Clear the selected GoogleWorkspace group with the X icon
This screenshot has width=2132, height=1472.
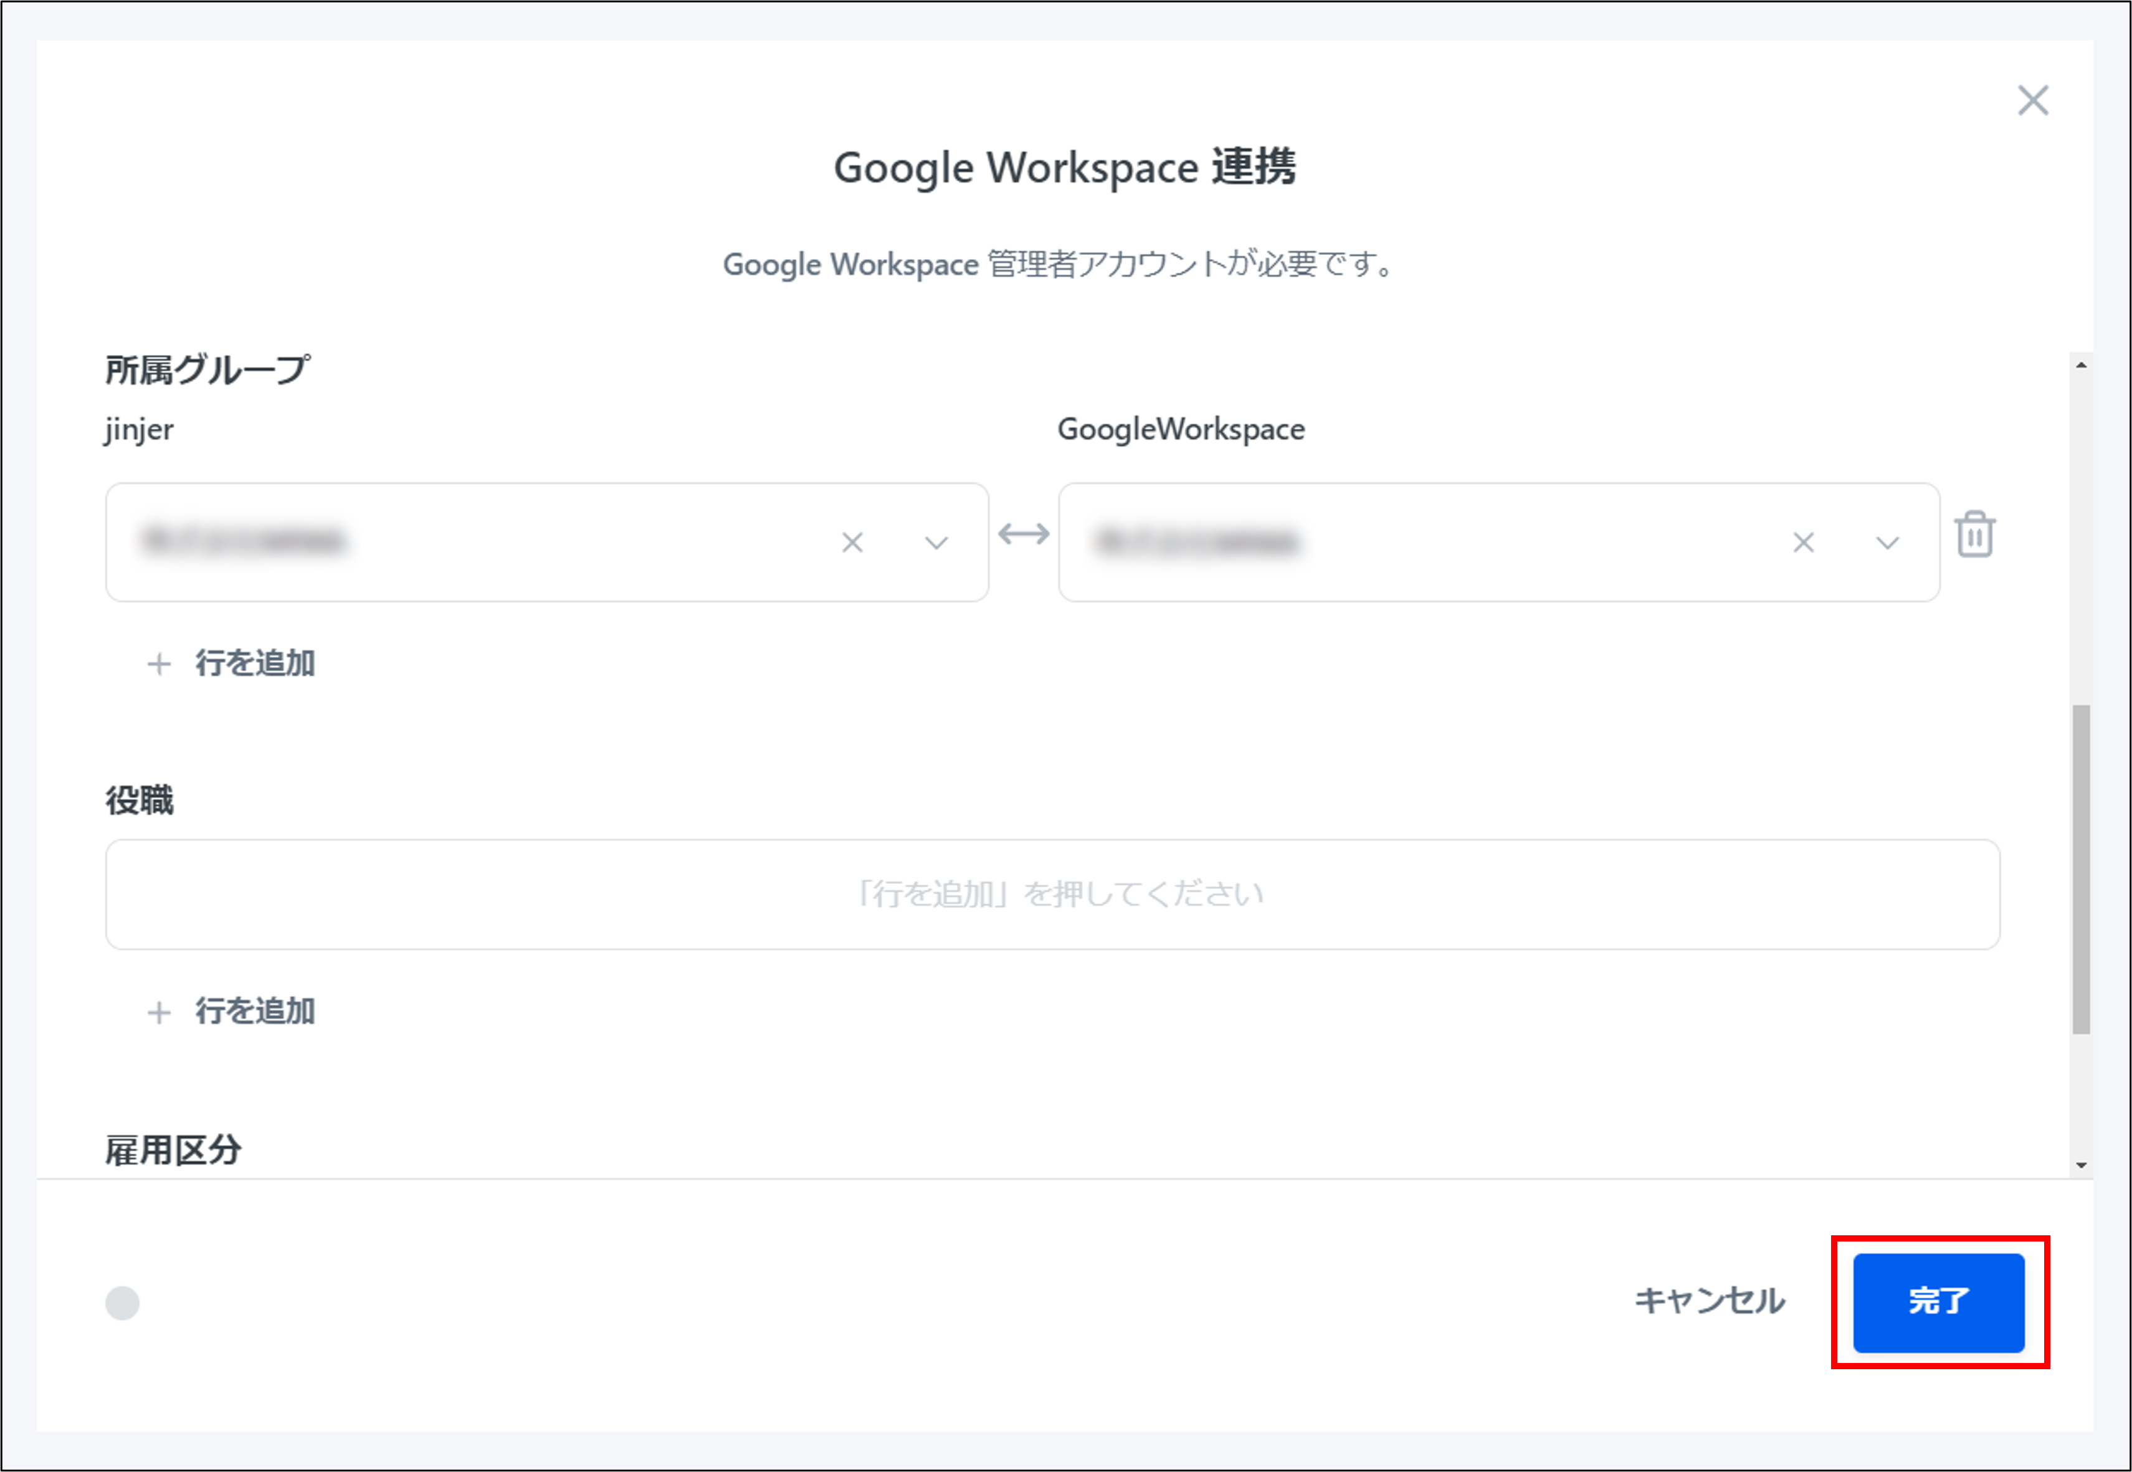[x=1804, y=543]
